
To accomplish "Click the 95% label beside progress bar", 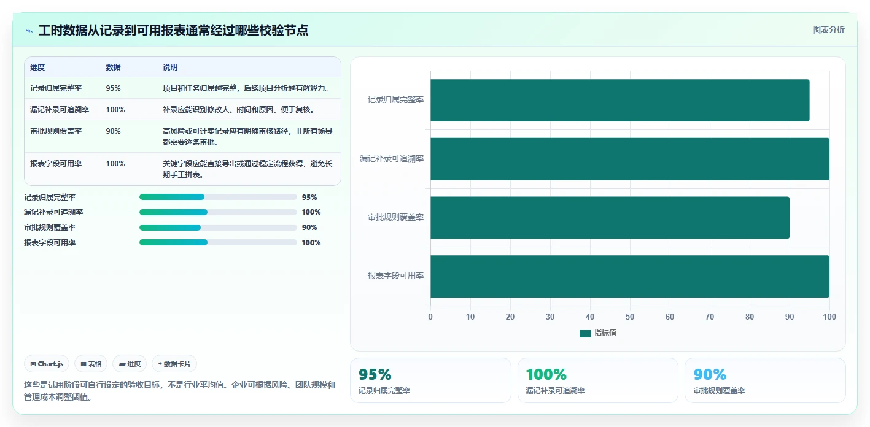I will coord(309,198).
